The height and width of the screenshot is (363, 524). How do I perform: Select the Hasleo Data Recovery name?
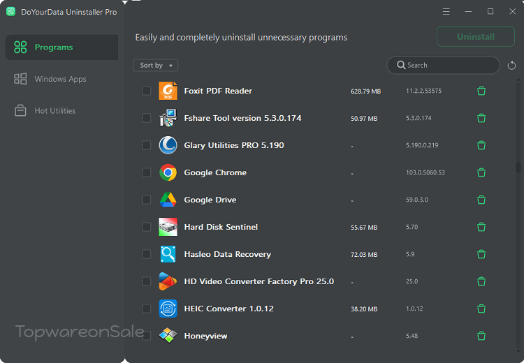click(228, 254)
